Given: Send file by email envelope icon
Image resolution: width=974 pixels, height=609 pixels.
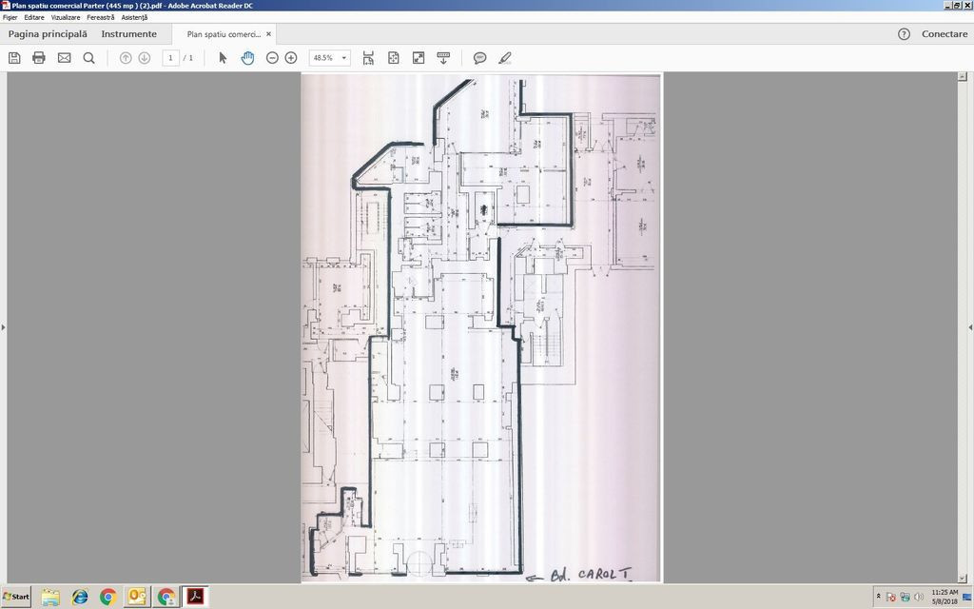Looking at the screenshot, I should point(64,58).
